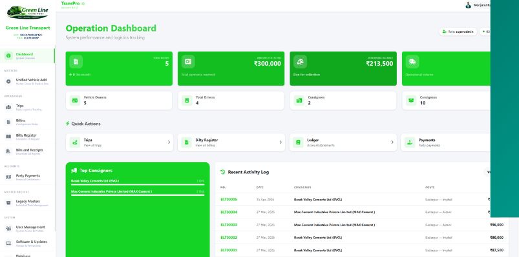Click the Bilty Register quick action icon

[187, 142]
